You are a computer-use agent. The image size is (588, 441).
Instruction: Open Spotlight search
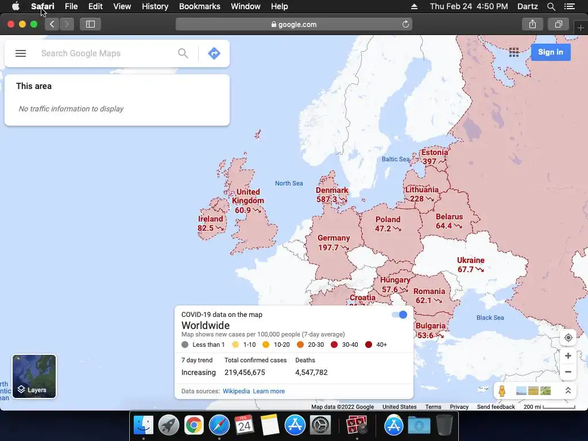[x=551, y=6]
